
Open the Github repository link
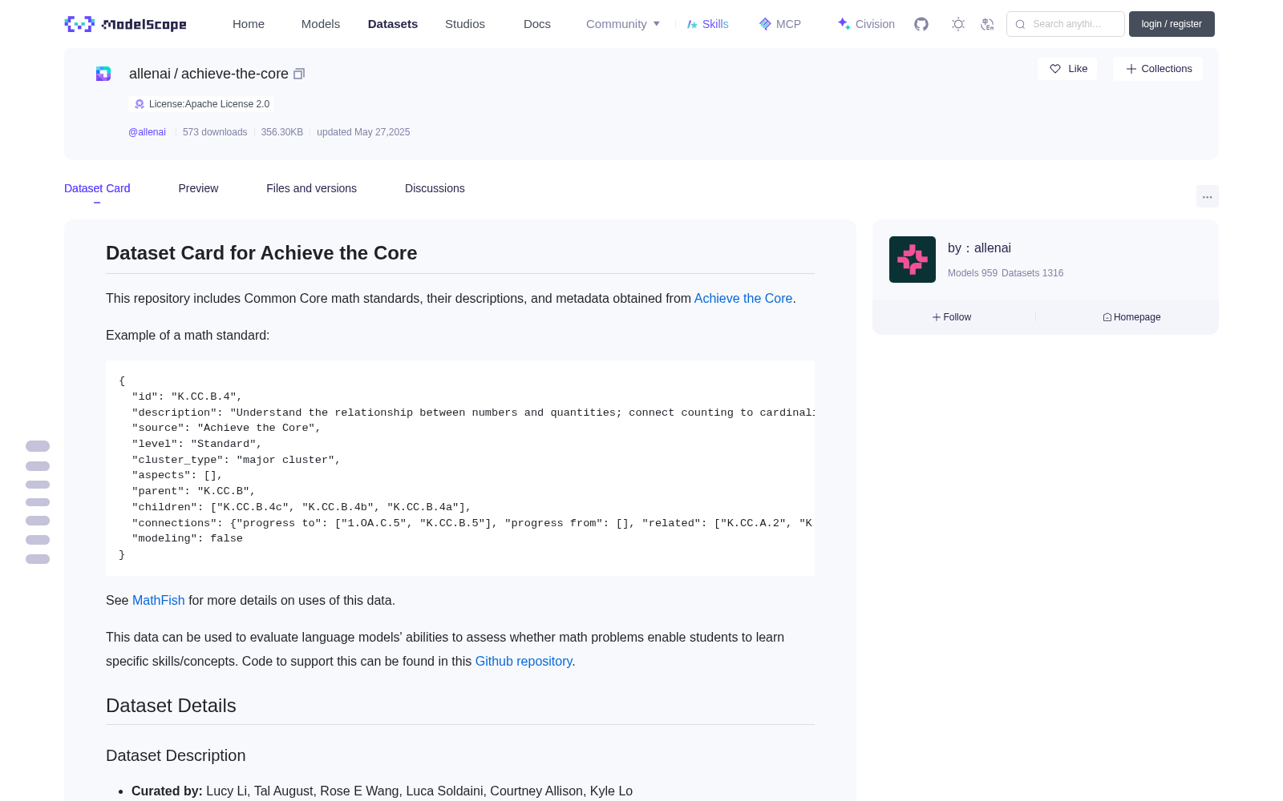(524, 661)
